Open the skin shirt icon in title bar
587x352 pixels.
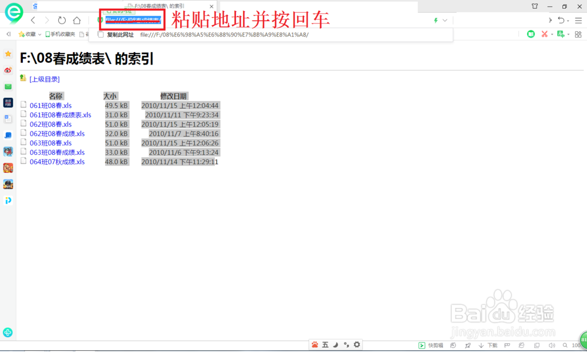tap(535, 6)
